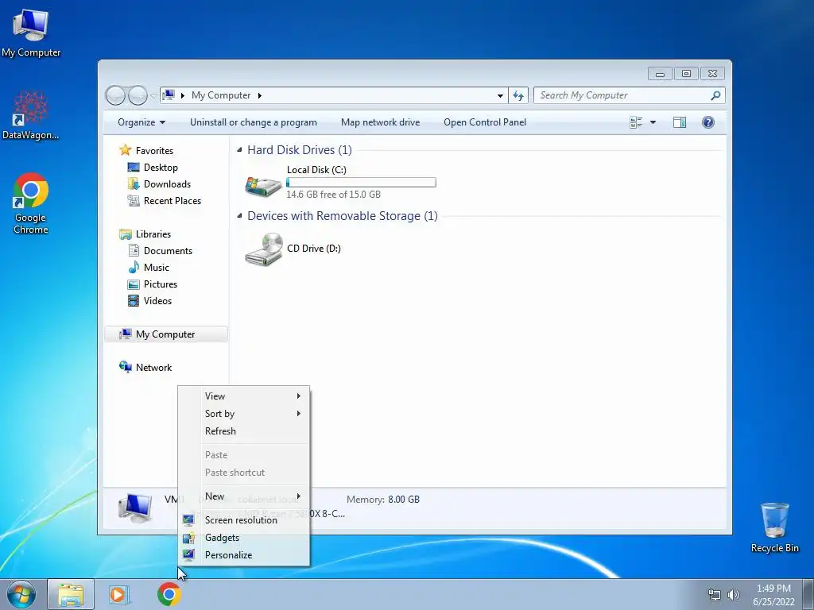Click the search magnifier icon
This screenshot has width=814, height=610.
coord(715,95)
